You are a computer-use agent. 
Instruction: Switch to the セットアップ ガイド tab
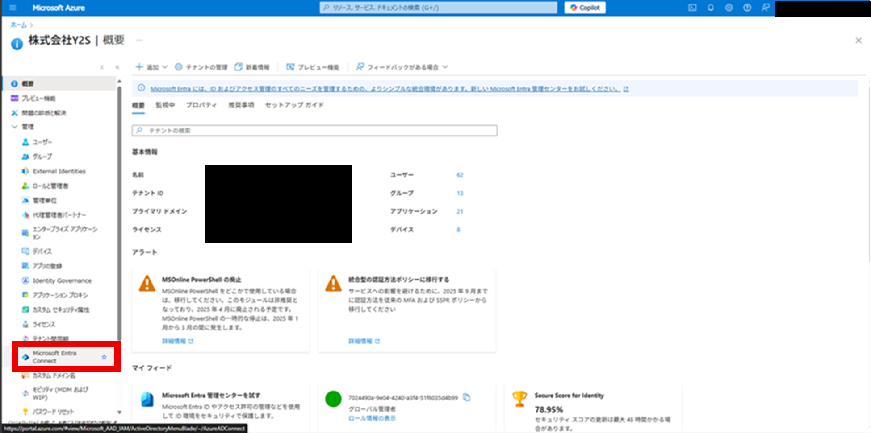click(294, 105)
